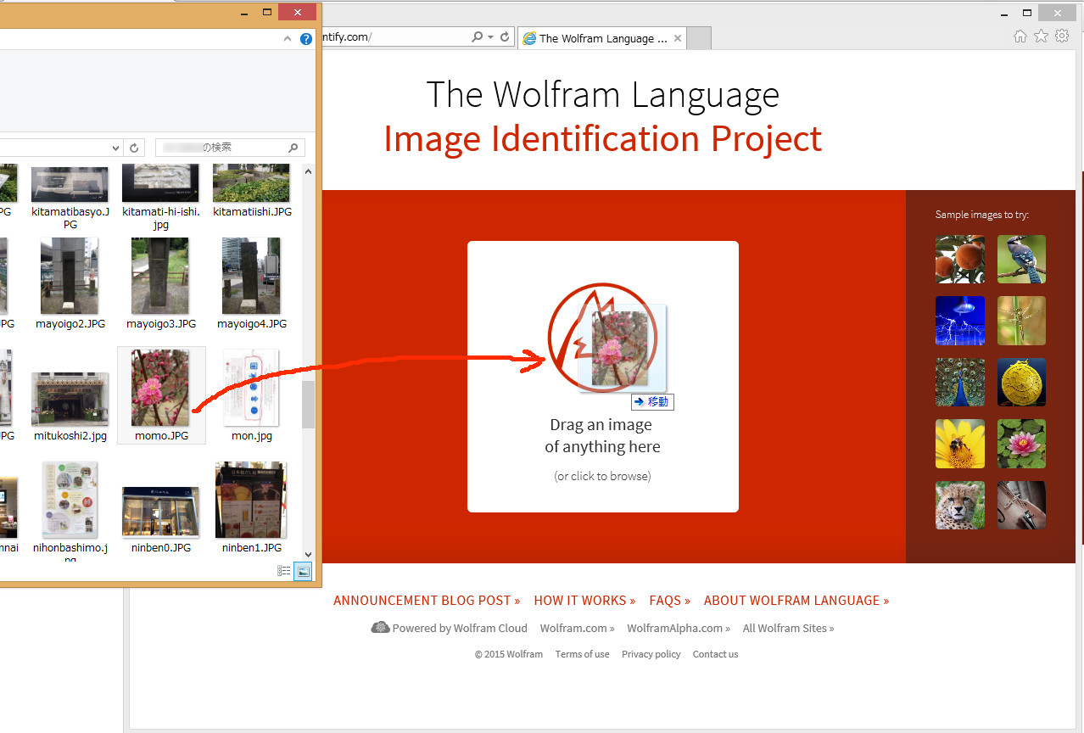Select the nihonbashimo.jpg file
The height and width of the screenshot is (733, 1084).
point(70,511)
